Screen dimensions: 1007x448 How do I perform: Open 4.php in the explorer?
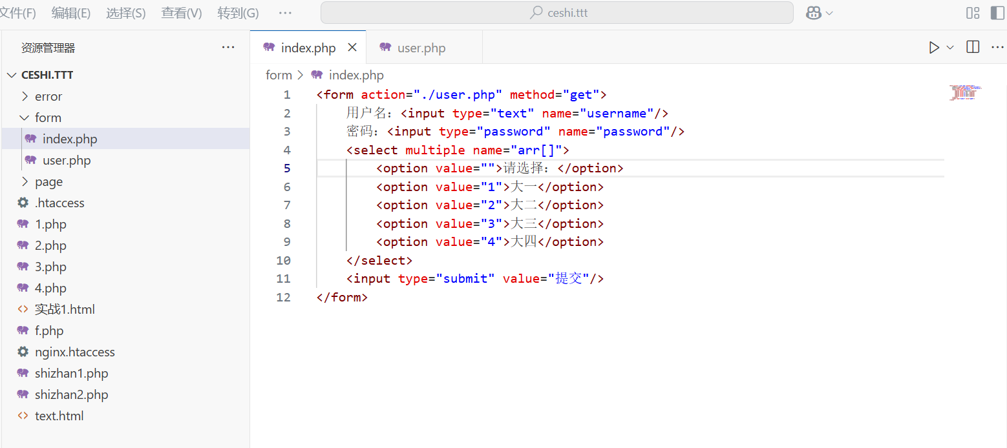(x=125, y=288)
